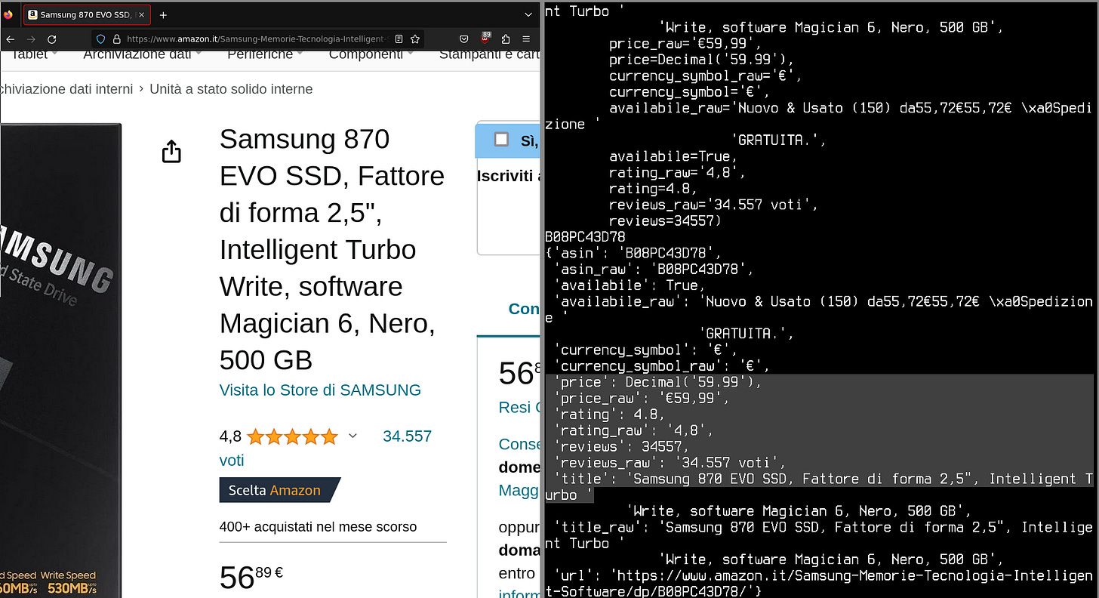Toggle reader view in the address bar
Viewport: 1099px width, 598px height.
(x=400, y=39)
